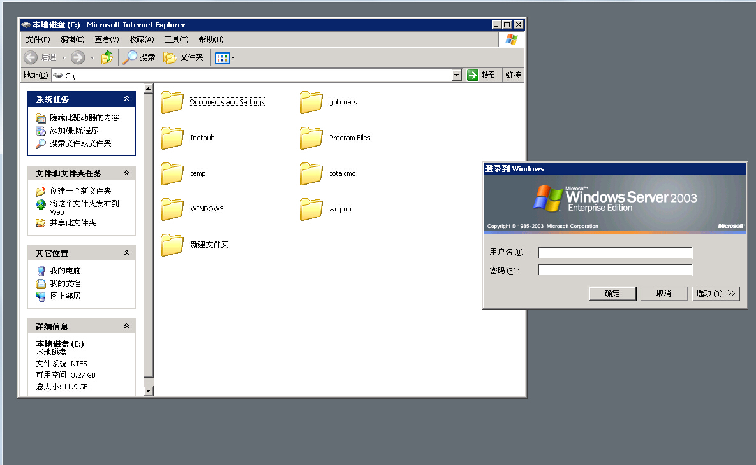Open the Views dropdown arrow
Screen dimensions: 756x465
233,58
